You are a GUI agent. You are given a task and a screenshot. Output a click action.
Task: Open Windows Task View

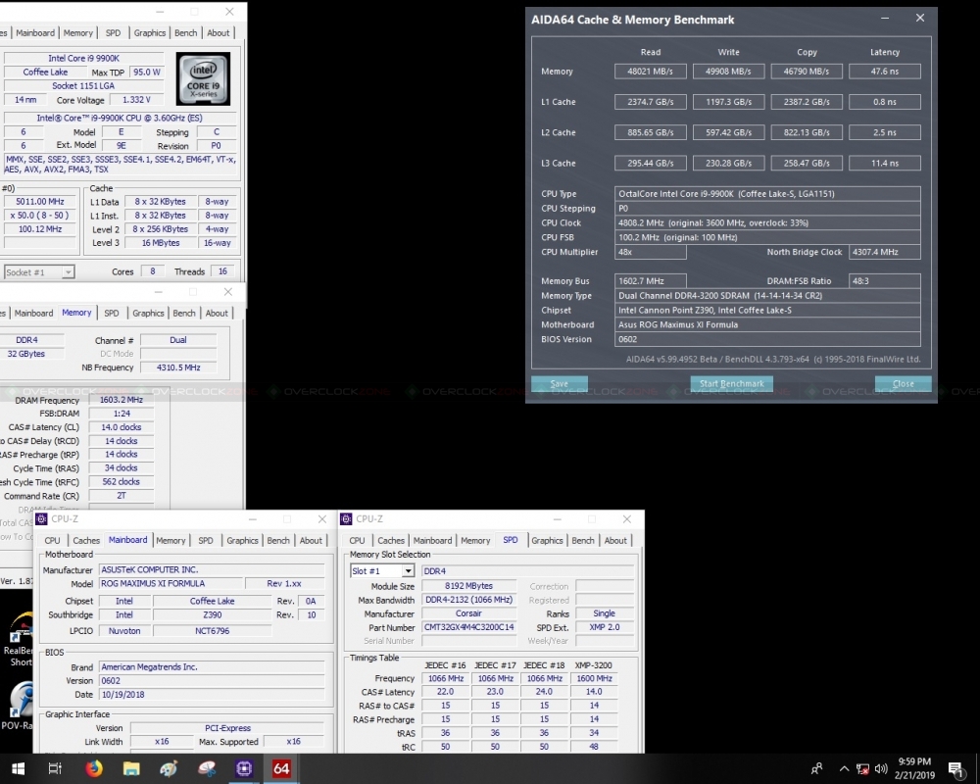click(56, 768)
